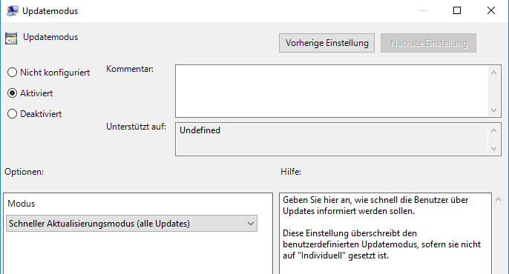Expand the Schneller Aktualisierungsmodus combo box arrow
This screenshot has height=274, width=509.
point(250,224)
